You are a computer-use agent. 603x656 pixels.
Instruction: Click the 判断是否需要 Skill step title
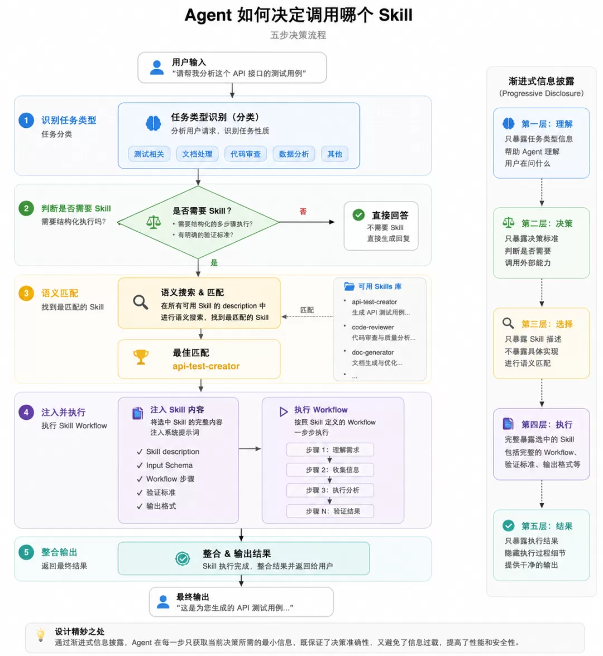point(76,208)
